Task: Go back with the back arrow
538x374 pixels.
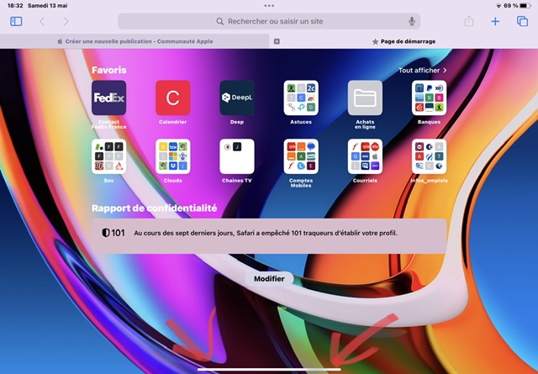Action: [42, 21]
